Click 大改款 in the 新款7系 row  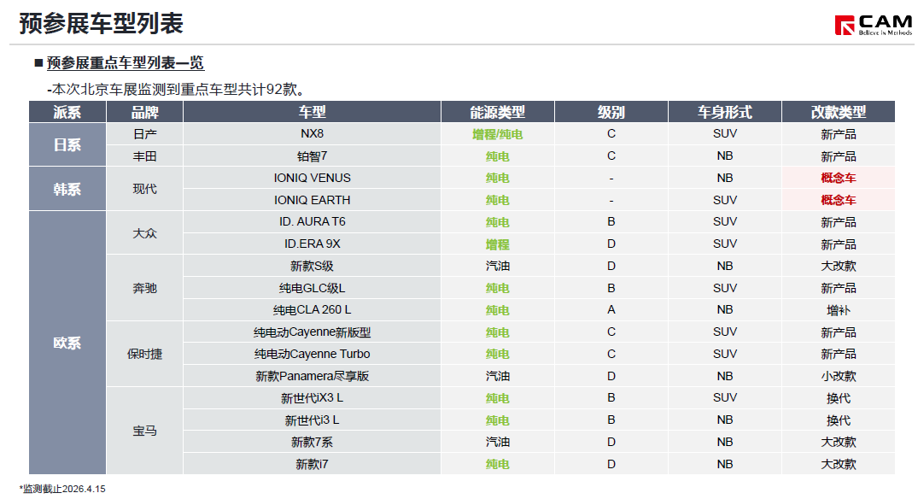[839, 443]
